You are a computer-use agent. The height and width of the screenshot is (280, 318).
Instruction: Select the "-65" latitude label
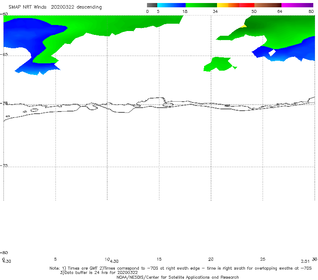[4, 55]
